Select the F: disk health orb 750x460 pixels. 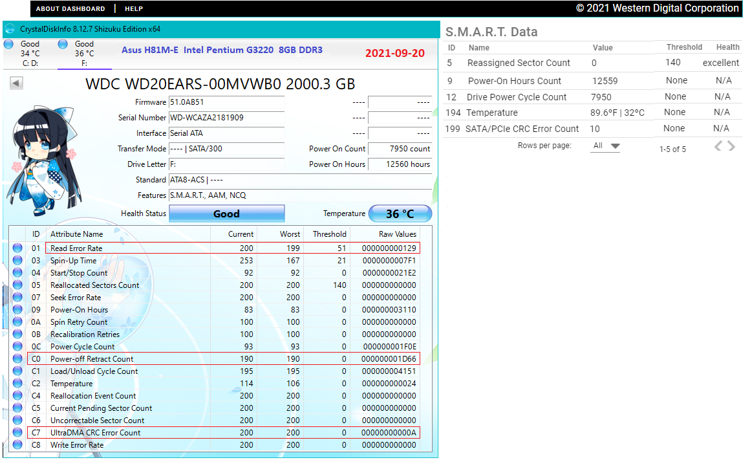point(63,44)
